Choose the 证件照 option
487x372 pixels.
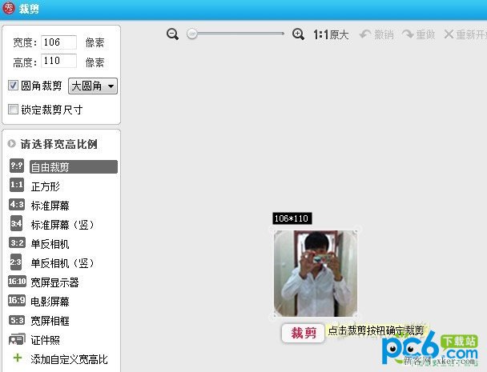[x=46, y=340]
